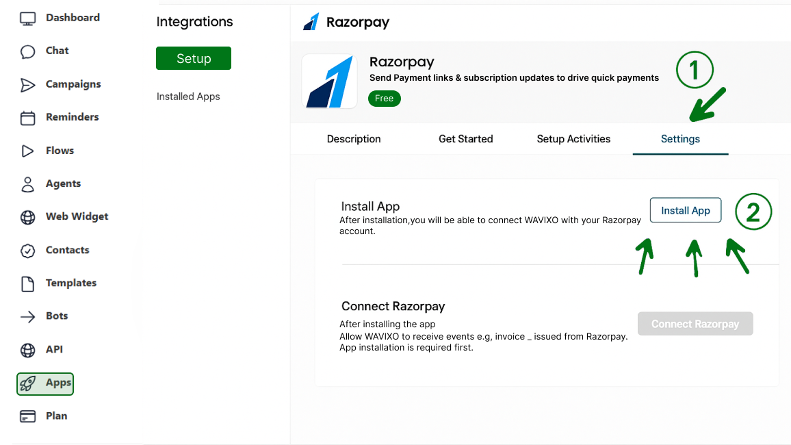This screenshot has width=791, height=445.
Task: Click the Templates document icon
Action: click(27, 283)
